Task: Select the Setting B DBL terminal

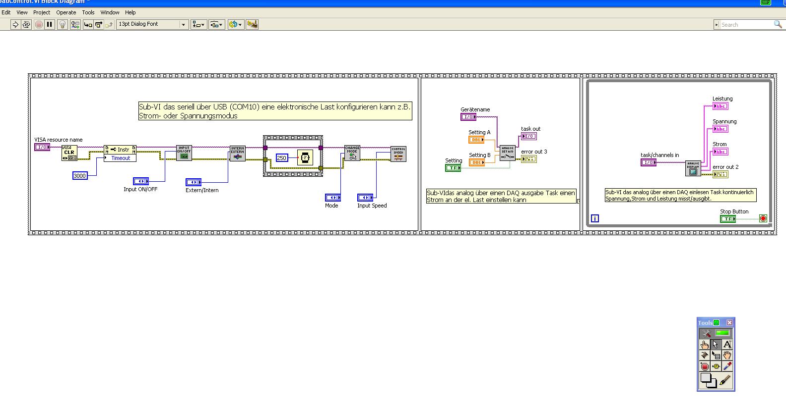Action: [x=477, y=162]
